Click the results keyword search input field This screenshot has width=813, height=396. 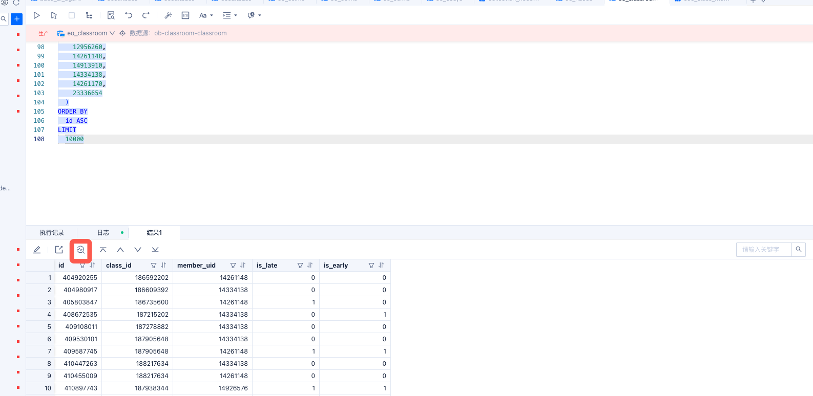click(763, 250)
